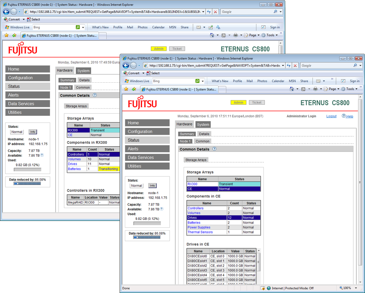Click Info button in rear window status panel
365x293 pixels.
[33, 132]
